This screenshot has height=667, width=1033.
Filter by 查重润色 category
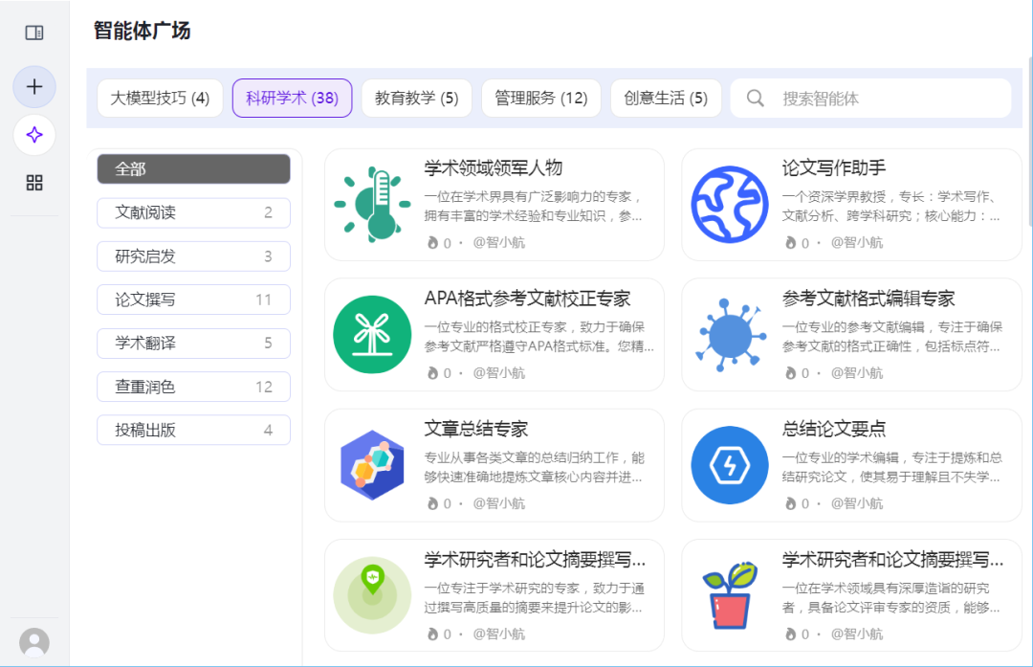tap(193, 387)
